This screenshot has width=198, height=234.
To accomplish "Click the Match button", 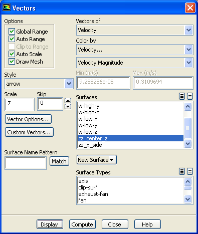I will click(x=59, y=161).
